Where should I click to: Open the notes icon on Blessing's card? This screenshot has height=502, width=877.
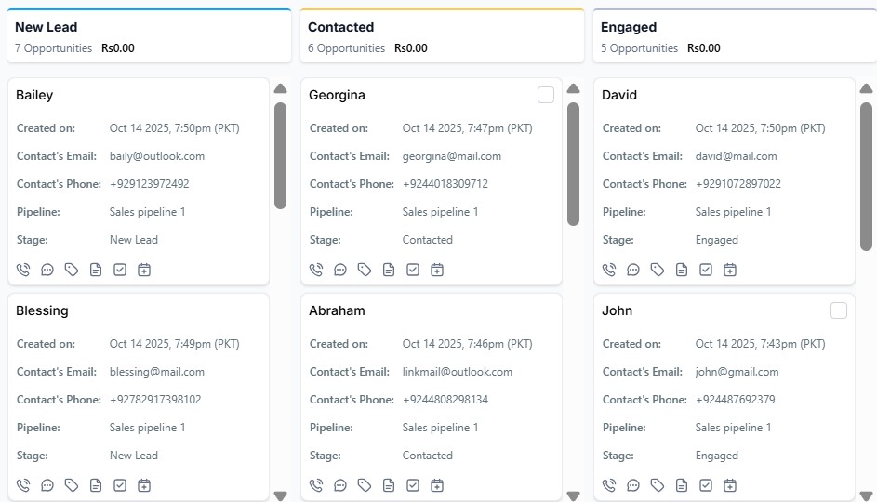pos(96,485)
